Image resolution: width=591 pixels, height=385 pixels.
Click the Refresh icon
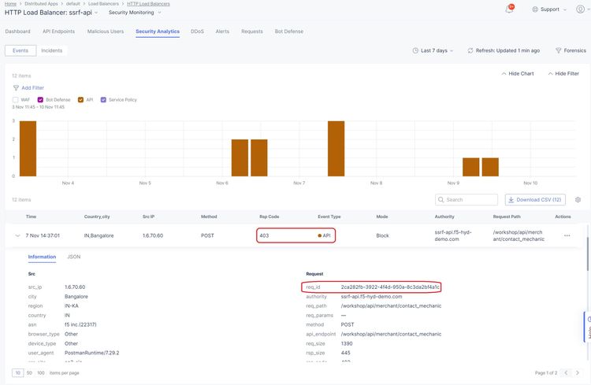(470, 50)
